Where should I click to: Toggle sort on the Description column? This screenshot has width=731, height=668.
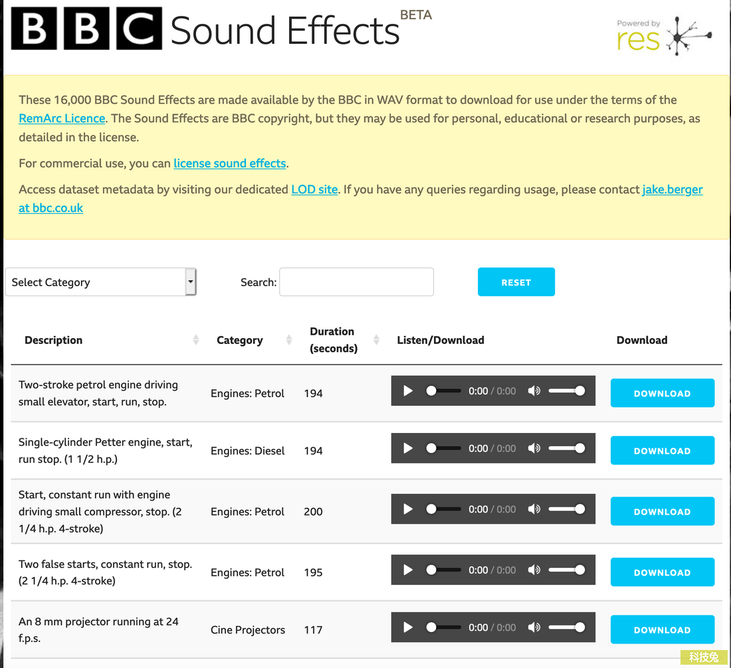pyautogui.click(x=196, y=339)
